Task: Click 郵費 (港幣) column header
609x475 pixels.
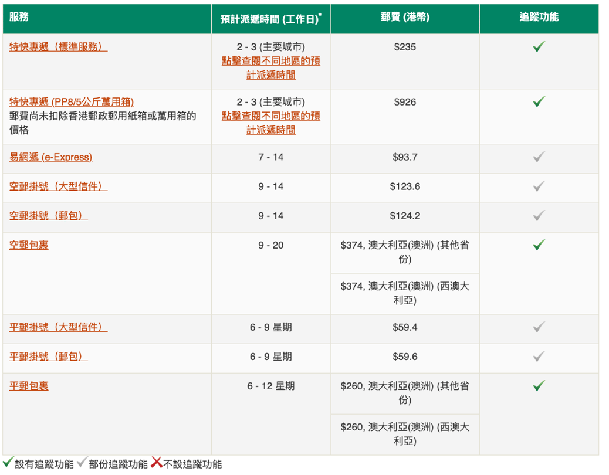Action: (405, 18)
